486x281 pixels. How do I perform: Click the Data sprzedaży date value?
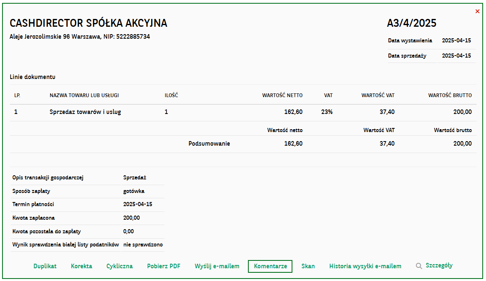(x=456, y=56)
